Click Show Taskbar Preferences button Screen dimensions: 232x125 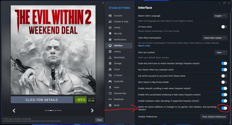click(x=214, y=117)
